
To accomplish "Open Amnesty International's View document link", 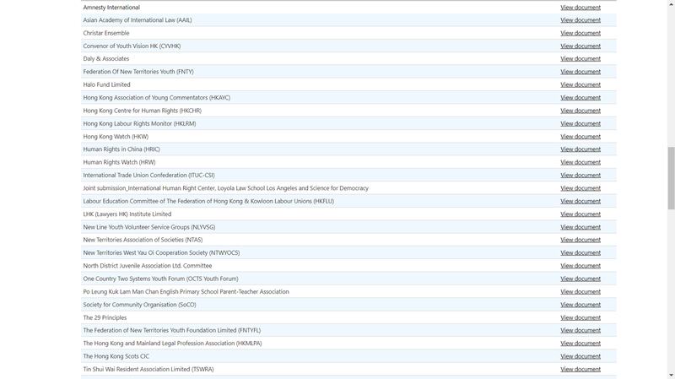I will click(580, 8).
